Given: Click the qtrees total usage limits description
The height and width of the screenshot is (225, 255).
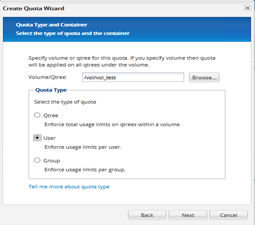Looking at the screenshot, I should 112,125.
